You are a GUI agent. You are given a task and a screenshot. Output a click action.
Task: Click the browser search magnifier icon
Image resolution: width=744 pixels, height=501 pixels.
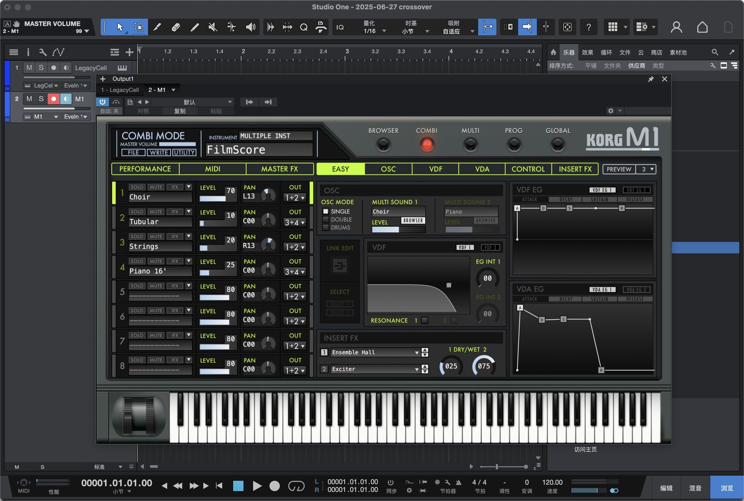715,52
